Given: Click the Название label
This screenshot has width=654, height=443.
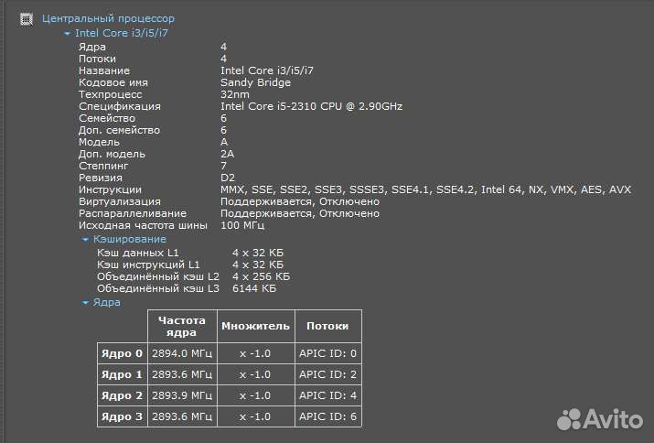Looking at the screenshot, I should point(104,70).
